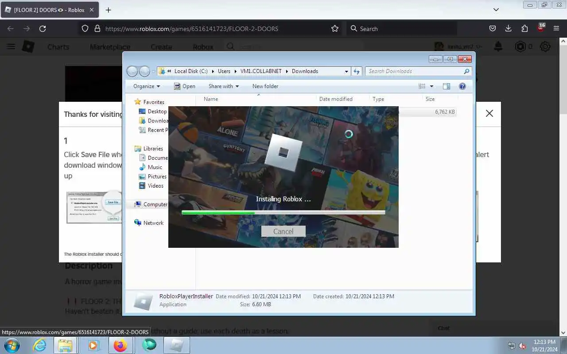Viewport: 567px width, 354px height.
Task: Open Explorer help icon
Action: coord(462,86)
